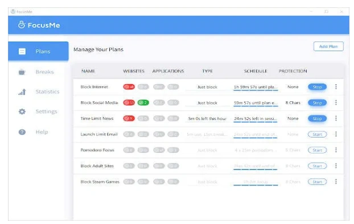Click first applications badge for Block Social Media

click(159, 103)
